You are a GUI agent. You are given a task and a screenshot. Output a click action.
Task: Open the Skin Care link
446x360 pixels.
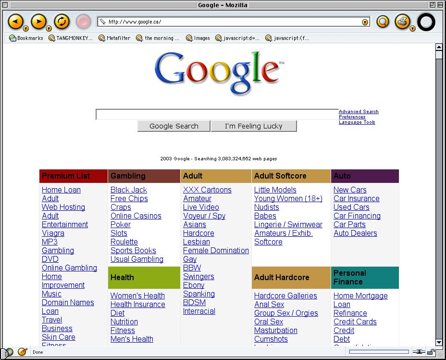coord(59,337)
